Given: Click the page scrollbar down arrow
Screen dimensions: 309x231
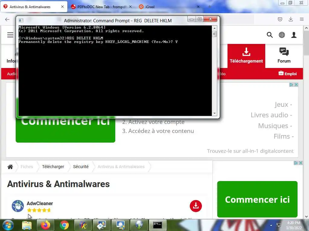Looking at the screenshot, I should click(306, 217).
